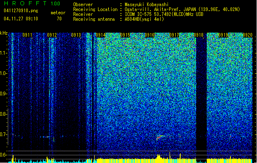Click the meteor count value 70
Image resolution: width=257 pixels, height=163 pixels.
[59, 19]
